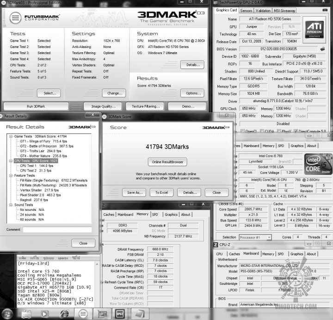This screenshot has width=333, height=320.
Task: Click Save As... in Score dialog
Action: coord(134,192)
